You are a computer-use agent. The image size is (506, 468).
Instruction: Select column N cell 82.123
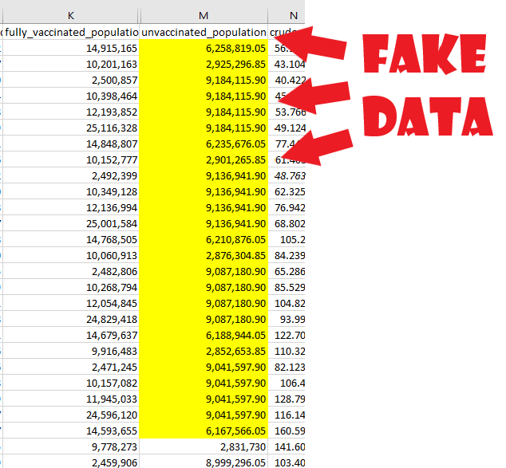point(287,367)
